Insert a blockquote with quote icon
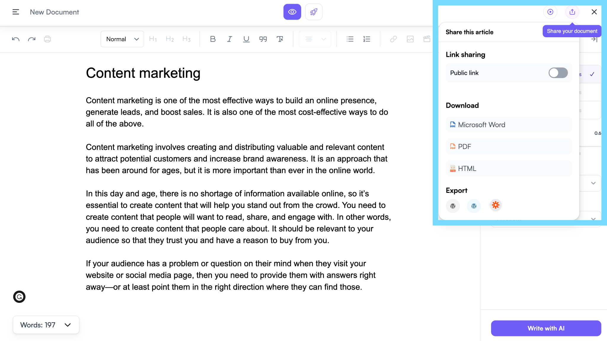 point(263,39)
